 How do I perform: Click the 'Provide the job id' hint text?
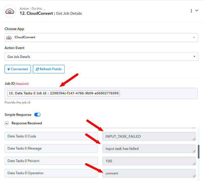pyautogui.click(x=18, y=102)
